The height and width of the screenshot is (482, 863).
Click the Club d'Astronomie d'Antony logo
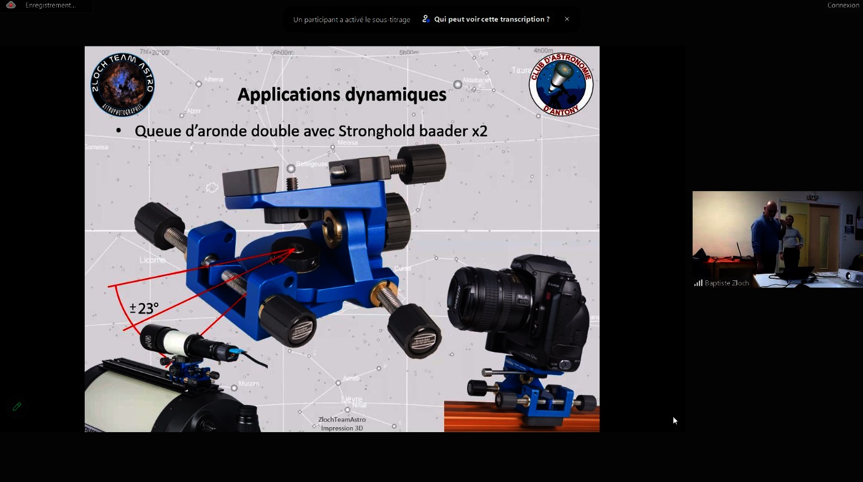561,84
